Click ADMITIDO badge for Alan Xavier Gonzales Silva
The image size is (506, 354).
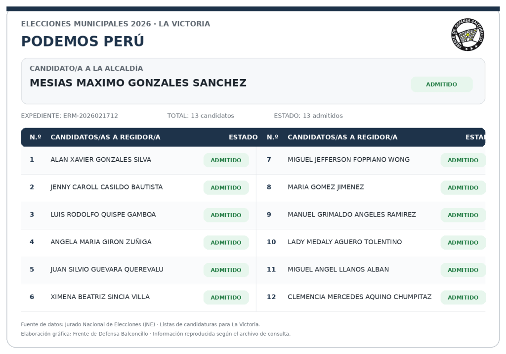[x=226, y=160]
